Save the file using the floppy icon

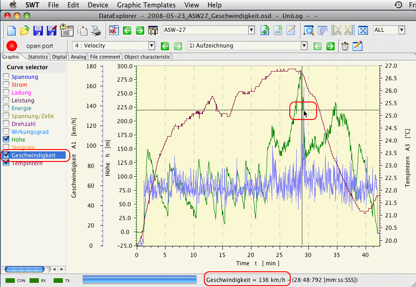(x=38, y=30)
